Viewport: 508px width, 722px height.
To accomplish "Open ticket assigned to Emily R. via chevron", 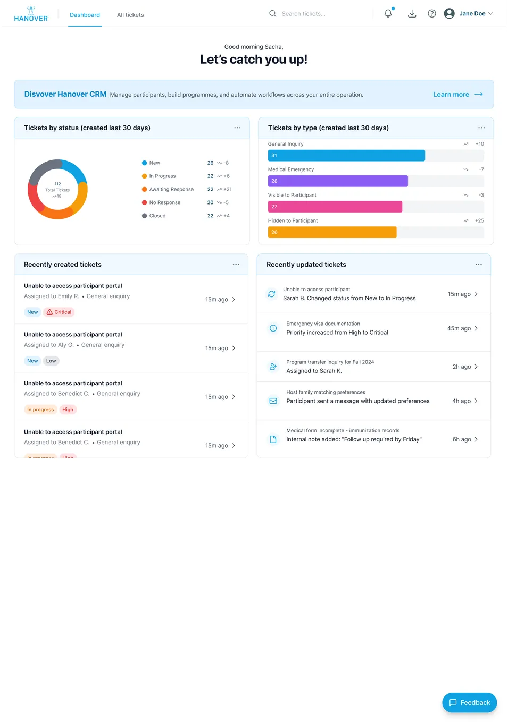I will point(234,300).
